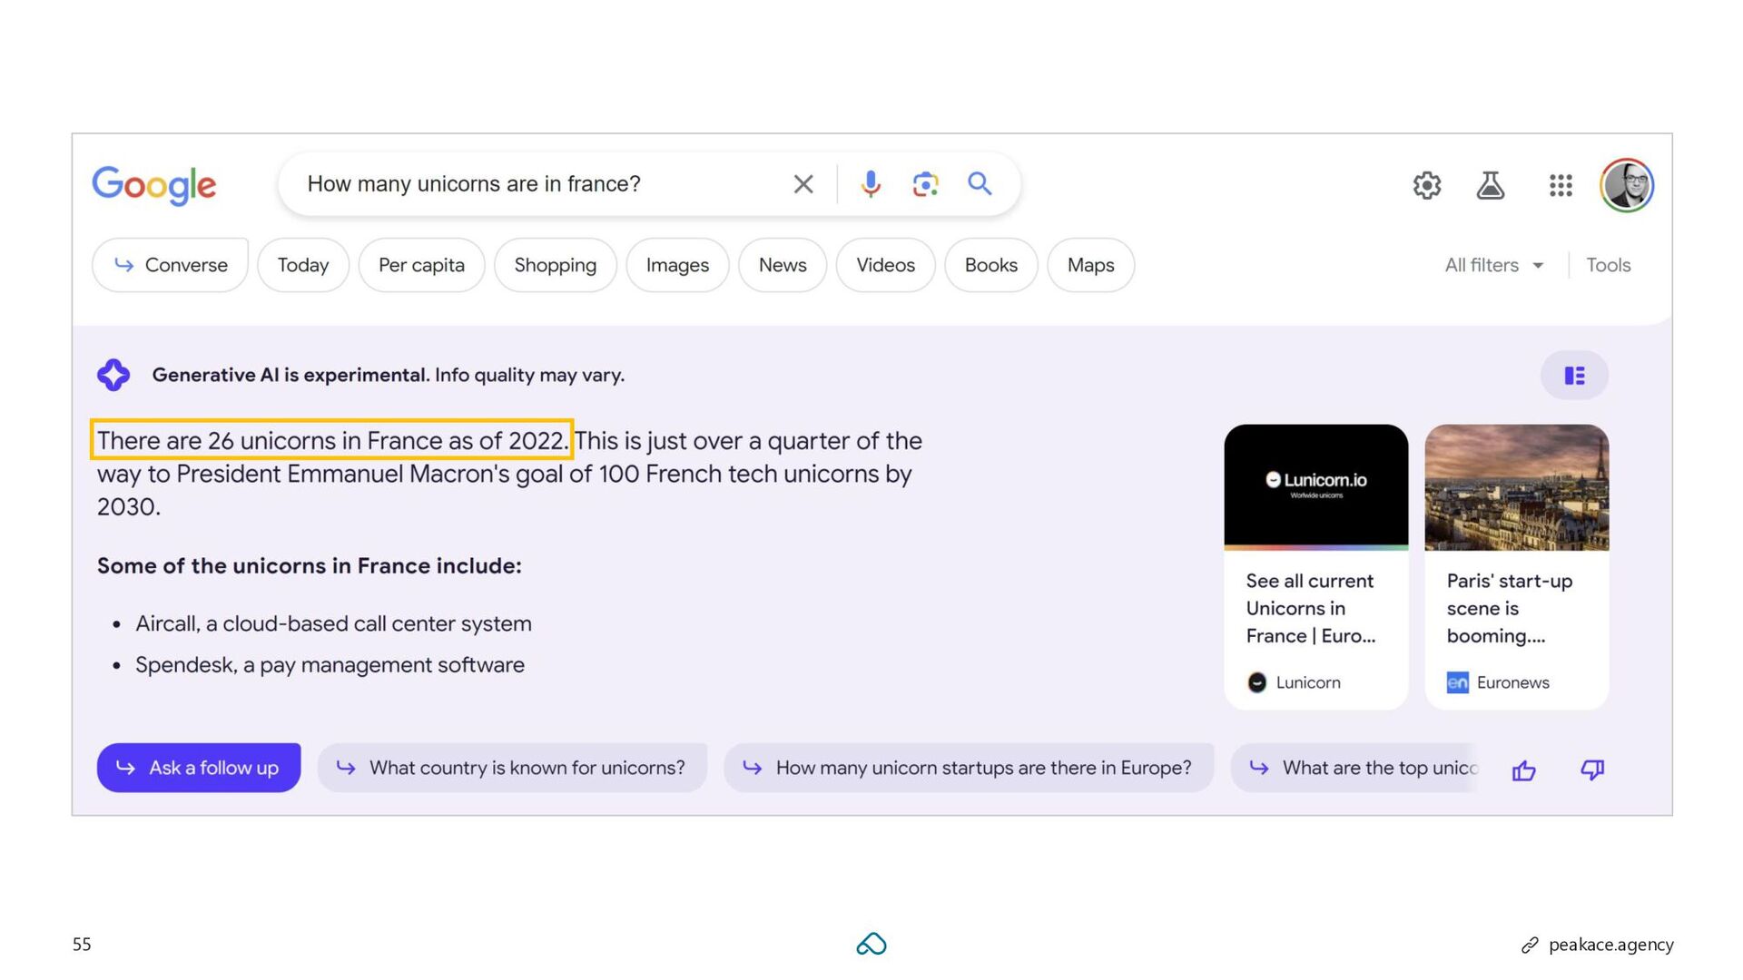Expand the All filters dropdown
This screenshot has width=1743, height=980.
point(1493,265)
